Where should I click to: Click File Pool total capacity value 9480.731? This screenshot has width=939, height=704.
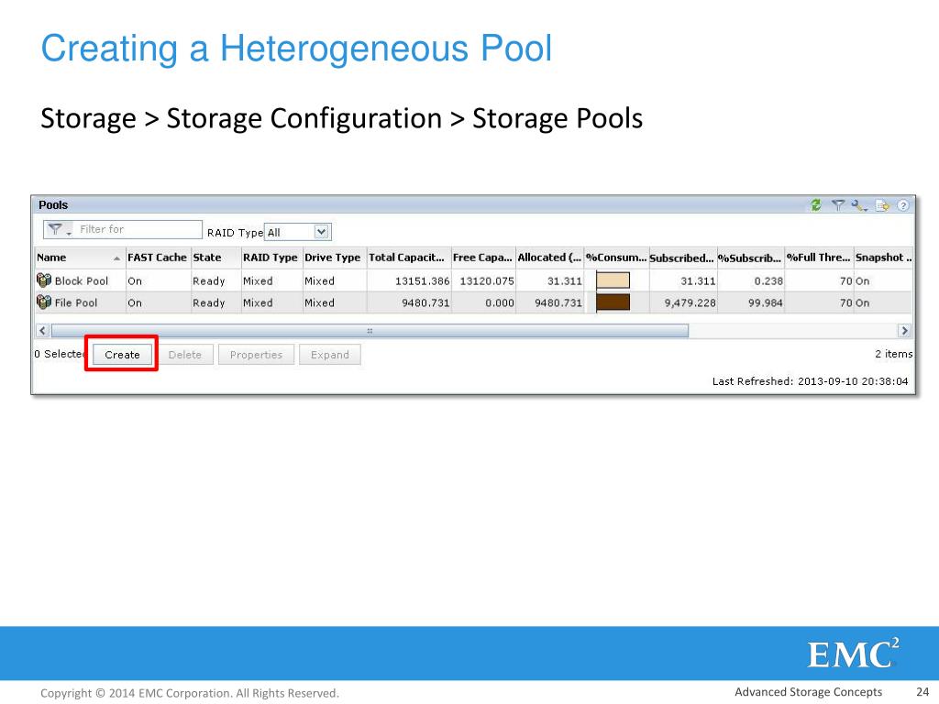(425, 302)
